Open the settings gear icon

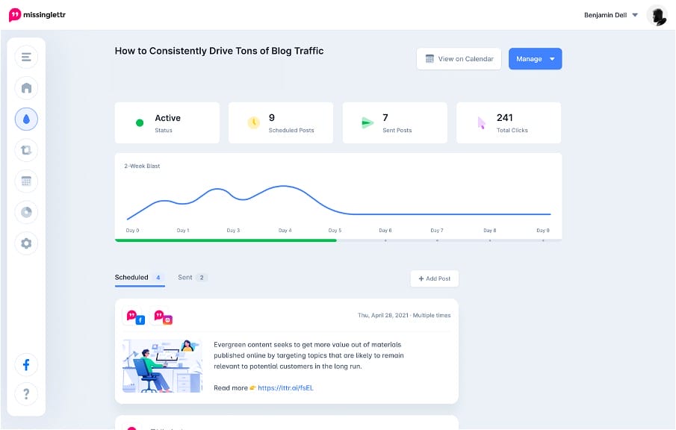[x=26, y=243]
